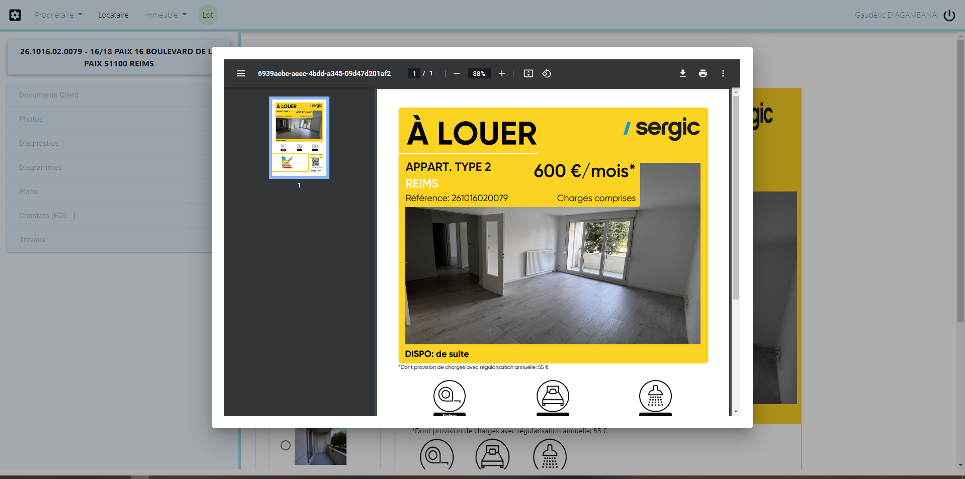Click the main page scrollbar down arrow

[x=961, y=465]
